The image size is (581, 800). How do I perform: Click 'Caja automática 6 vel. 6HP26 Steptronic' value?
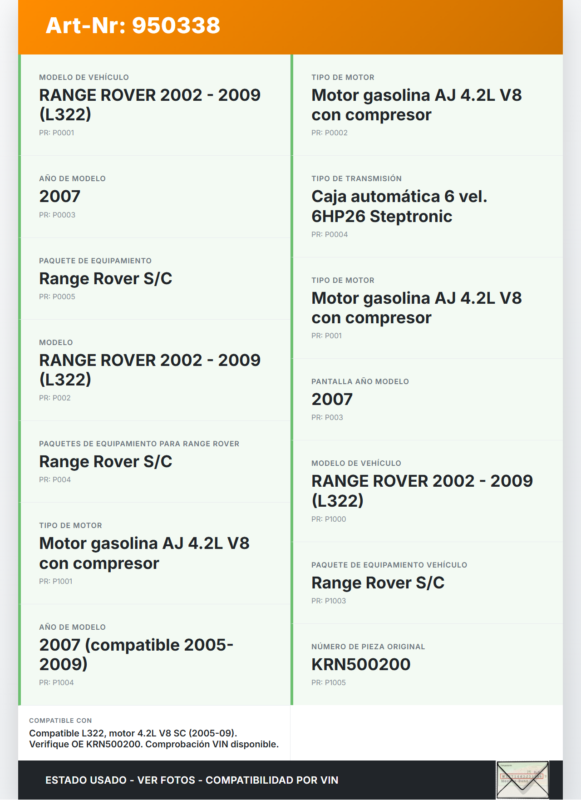point(399,206)
